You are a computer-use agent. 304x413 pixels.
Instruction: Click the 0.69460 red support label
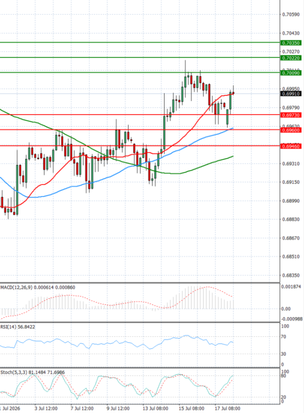click(291, 146)
